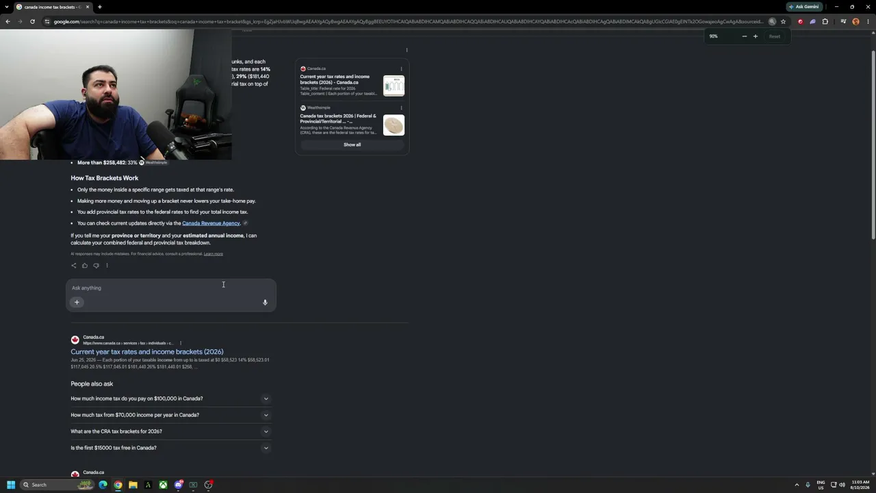Open the Chrome three-dot menu
Screen dimensions: 876x493
pyautogui.click(x=868, y=21)
